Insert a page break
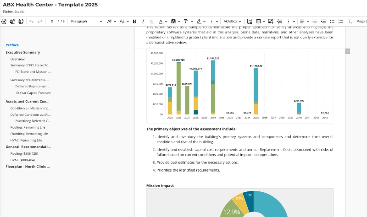The width and height of the screenshot is (367, 217). click(279, 21)
